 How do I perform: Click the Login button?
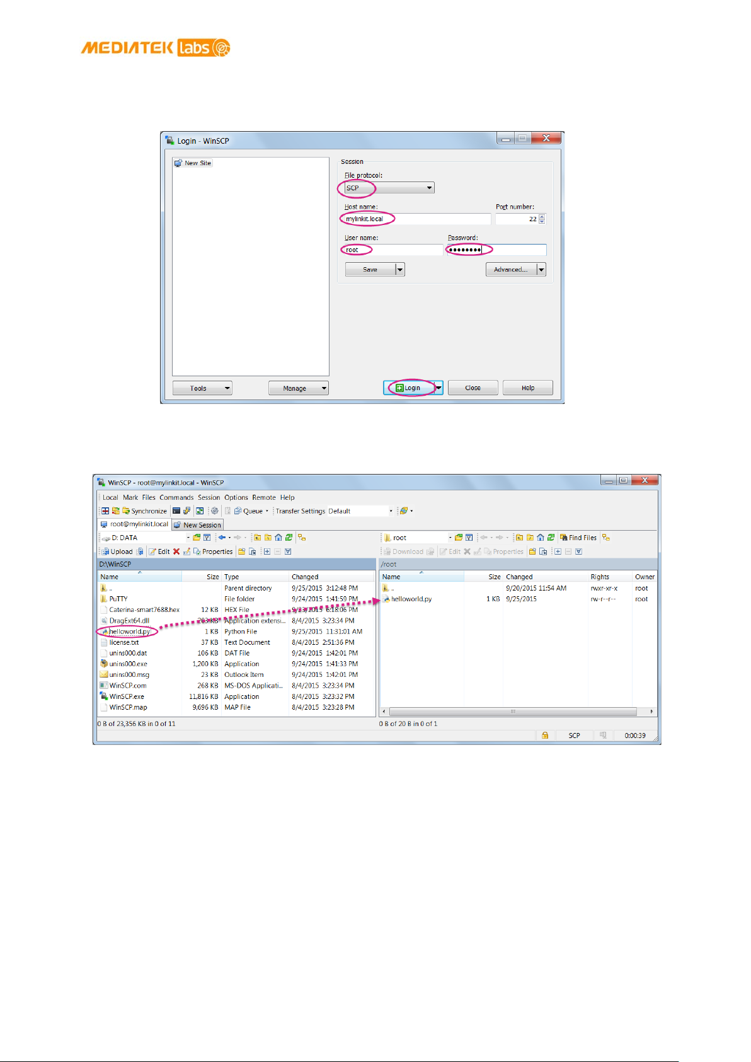click(x=409, y=388)
